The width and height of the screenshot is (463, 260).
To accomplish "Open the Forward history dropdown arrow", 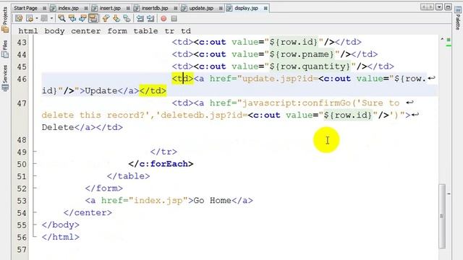I will [51, 19].
